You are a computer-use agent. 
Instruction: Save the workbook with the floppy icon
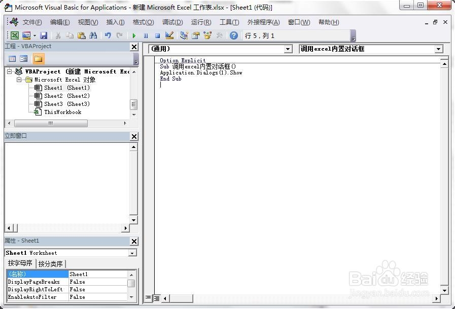[x=44, y=35]
